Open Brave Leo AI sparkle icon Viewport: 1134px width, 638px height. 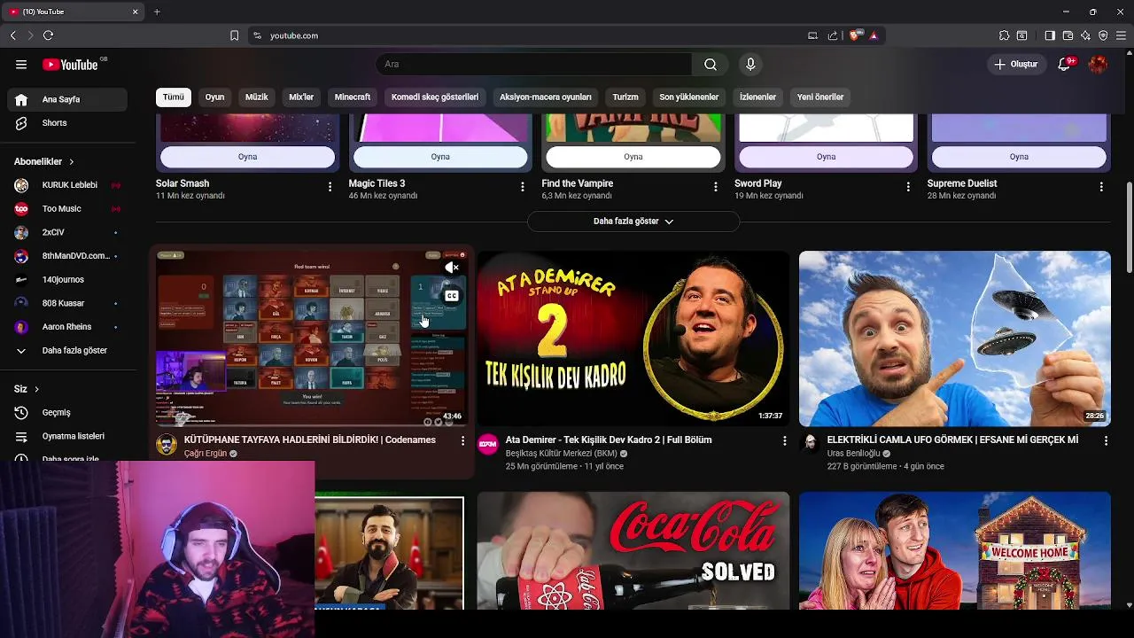point(1085,35)
